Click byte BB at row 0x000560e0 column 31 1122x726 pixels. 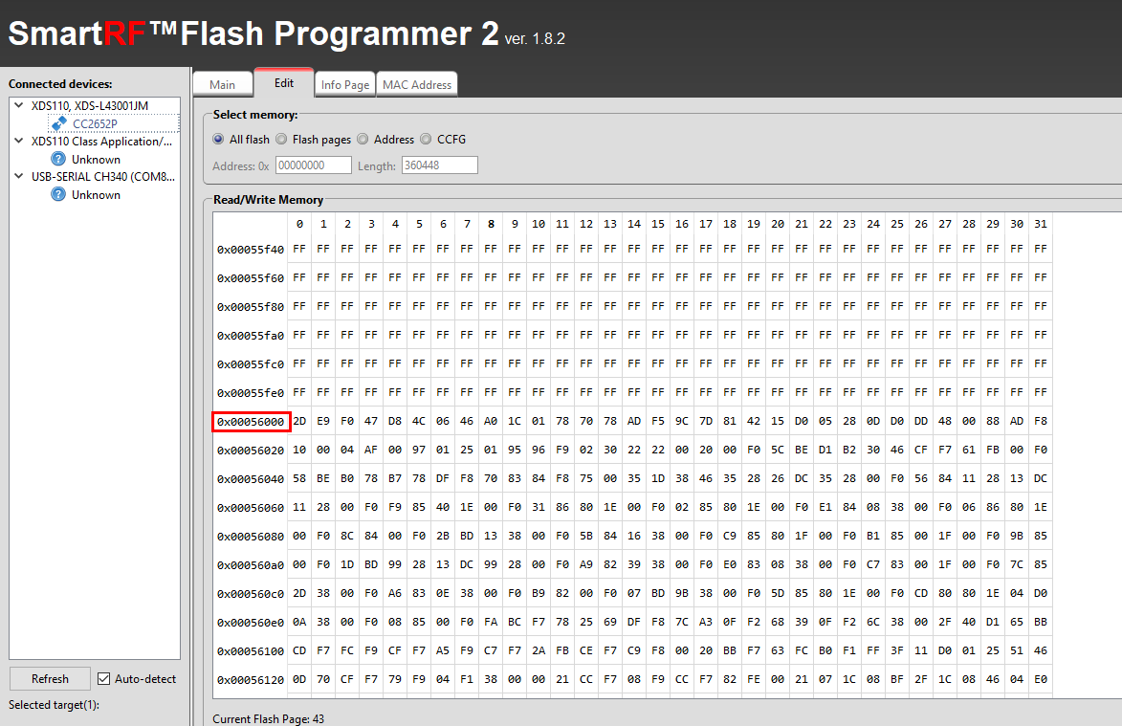[1041, 623]
